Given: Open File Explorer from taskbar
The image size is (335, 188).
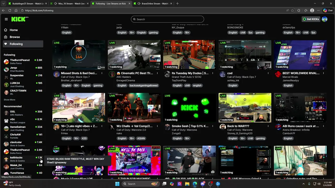Looking at the screenshot, I should (187, 184).
